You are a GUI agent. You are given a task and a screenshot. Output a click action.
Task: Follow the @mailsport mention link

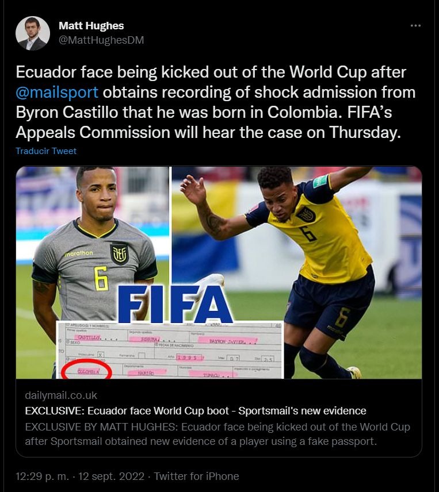[57, 92]
